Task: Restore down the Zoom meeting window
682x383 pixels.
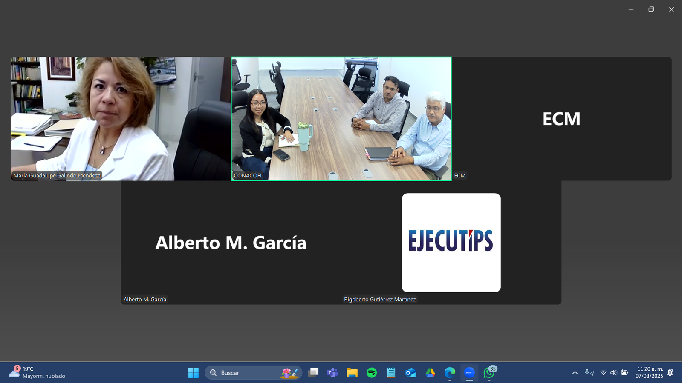Action: [x=651, y=9]
